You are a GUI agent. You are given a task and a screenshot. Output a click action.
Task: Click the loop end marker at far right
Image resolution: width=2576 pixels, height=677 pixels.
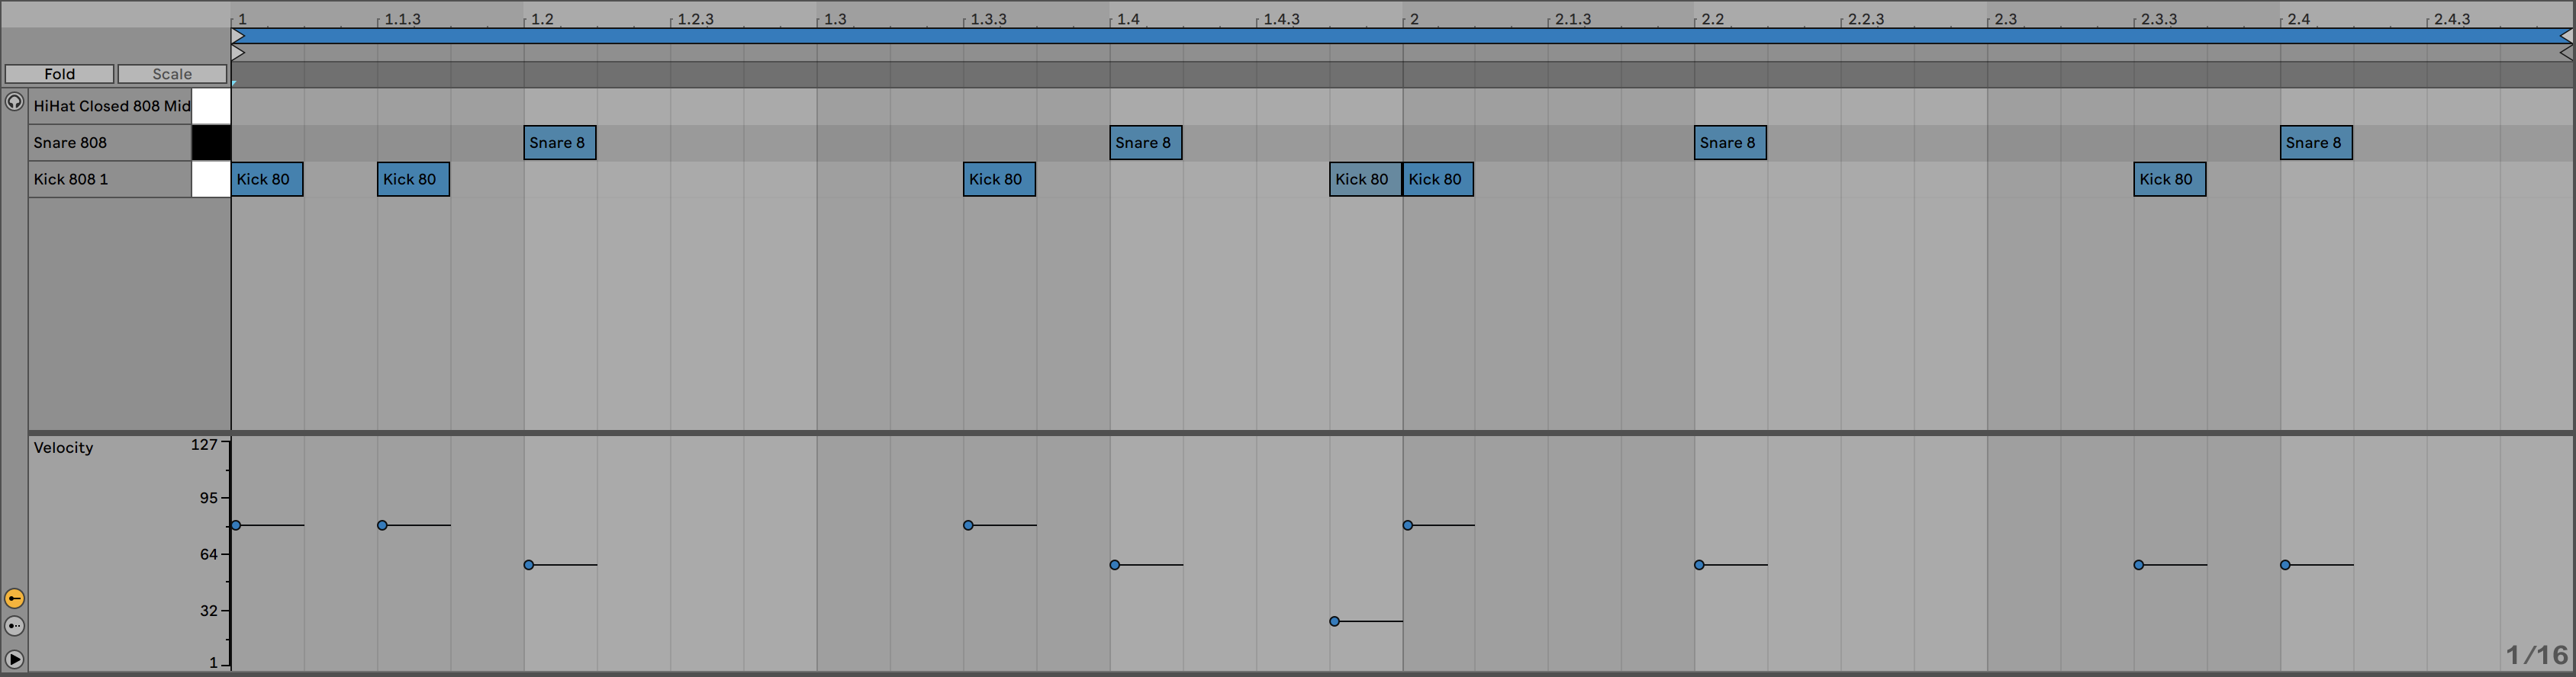pos(2565,36)
